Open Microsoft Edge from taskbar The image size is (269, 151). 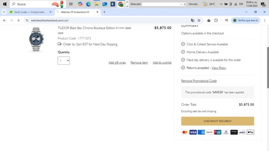(x=88, y=4)
